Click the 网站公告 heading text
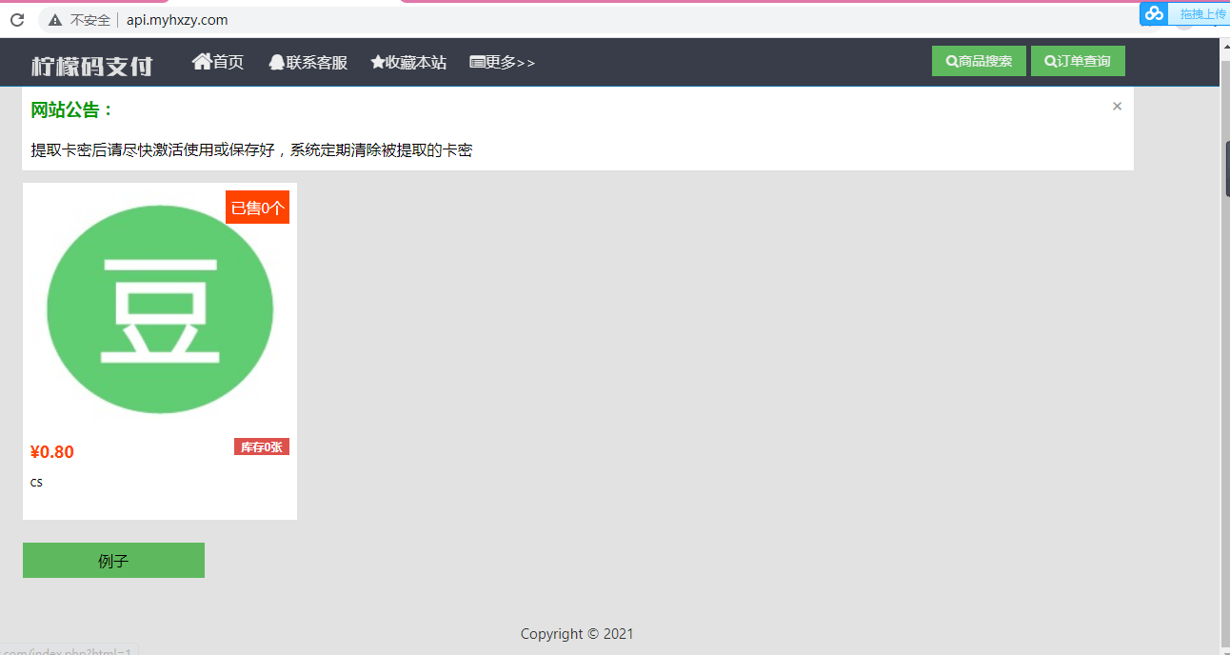This screenshot has width=1230, height=655. click(72, 110)
